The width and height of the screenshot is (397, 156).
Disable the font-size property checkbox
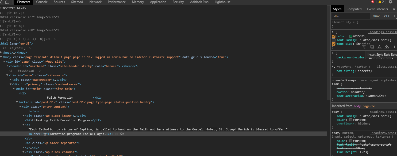click(x=334, y=44)
